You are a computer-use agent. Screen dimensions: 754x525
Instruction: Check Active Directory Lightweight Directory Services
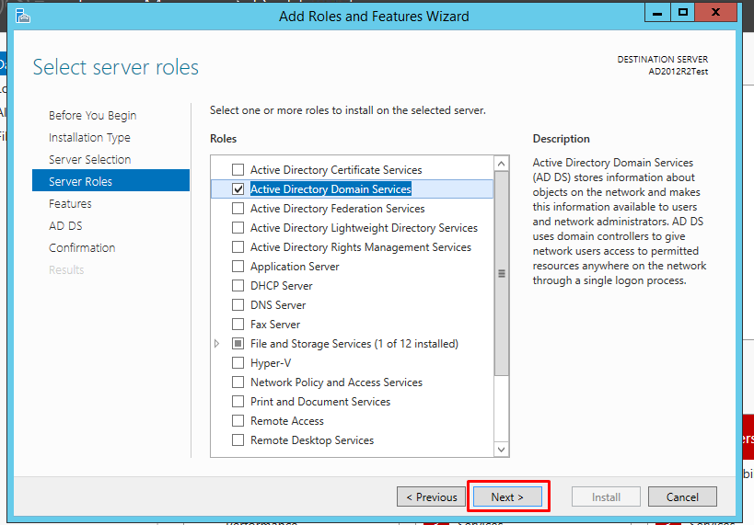click(x=238, y=227)
